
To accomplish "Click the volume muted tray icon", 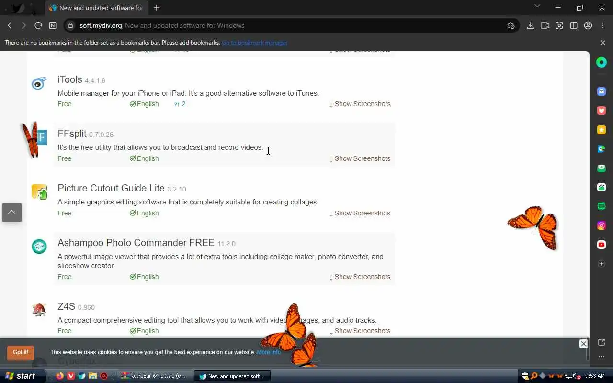I will coord(577,376).
